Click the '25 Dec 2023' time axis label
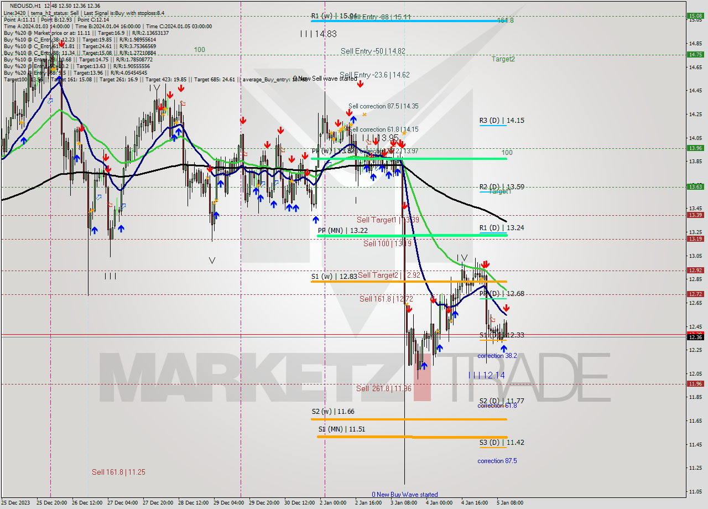This screenshot has height=509, width=708. [x=15, y=503]
